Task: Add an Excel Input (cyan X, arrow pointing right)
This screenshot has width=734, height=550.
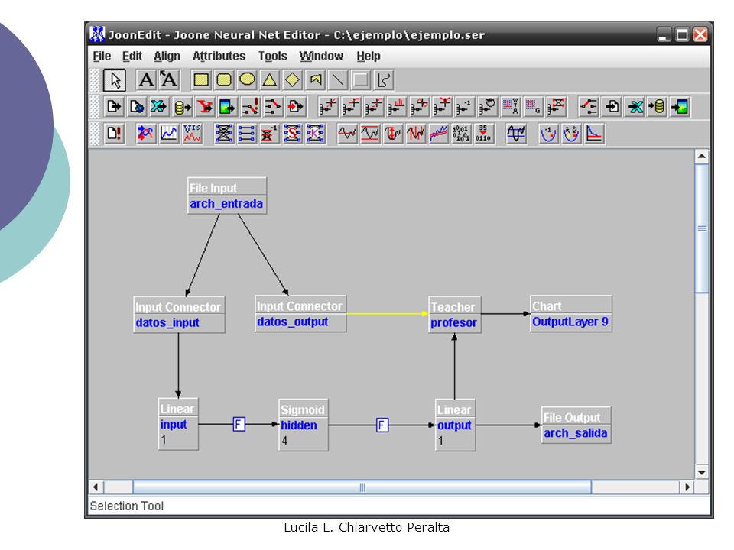Action: coord(159,107)
